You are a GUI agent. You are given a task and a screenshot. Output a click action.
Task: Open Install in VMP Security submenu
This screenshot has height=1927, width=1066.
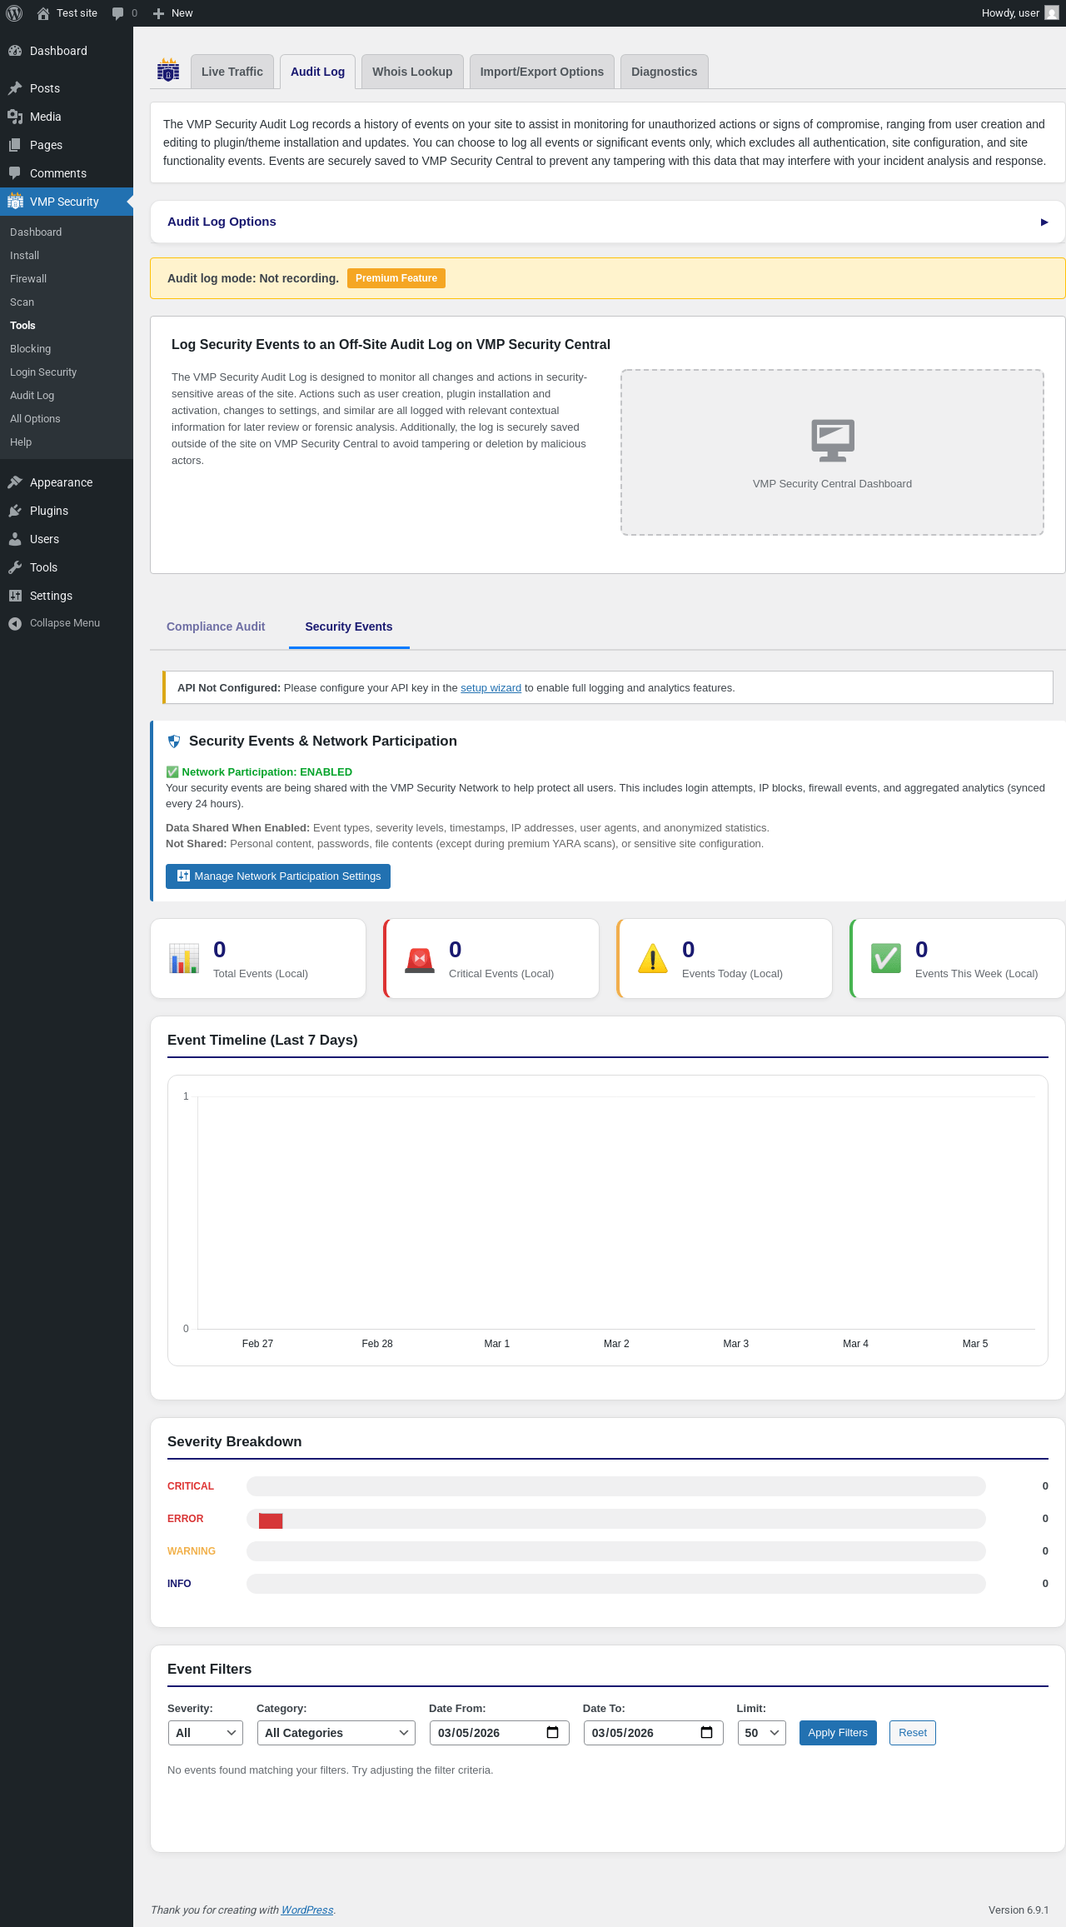[x=25, y=256]
